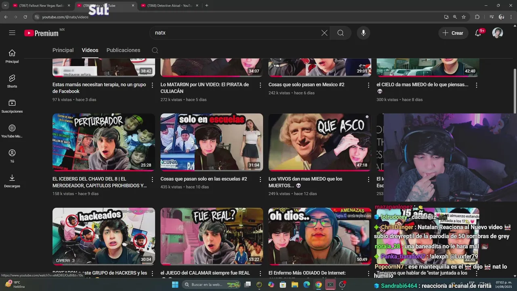The width and height of the screenshot is (517, 291).
Task: Install app icon in the address bar
Action: coord(446,17)
